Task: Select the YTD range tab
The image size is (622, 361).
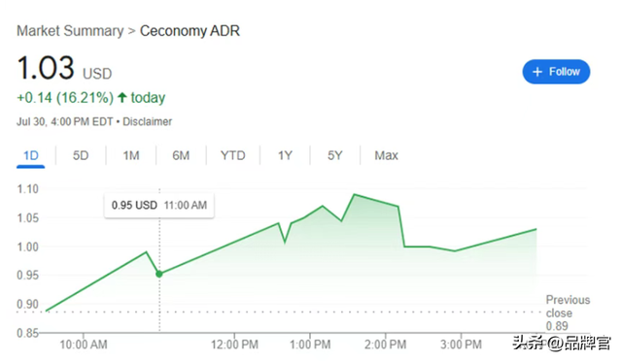Action: click(233, 155)
